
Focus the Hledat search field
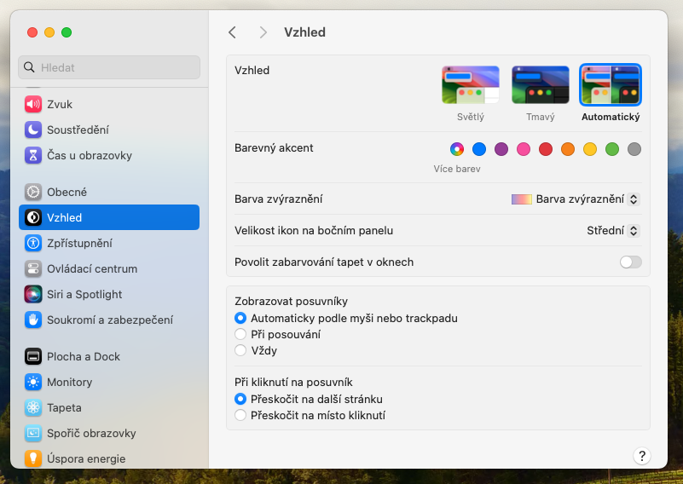pyautogui.click(x=109, y=67)
